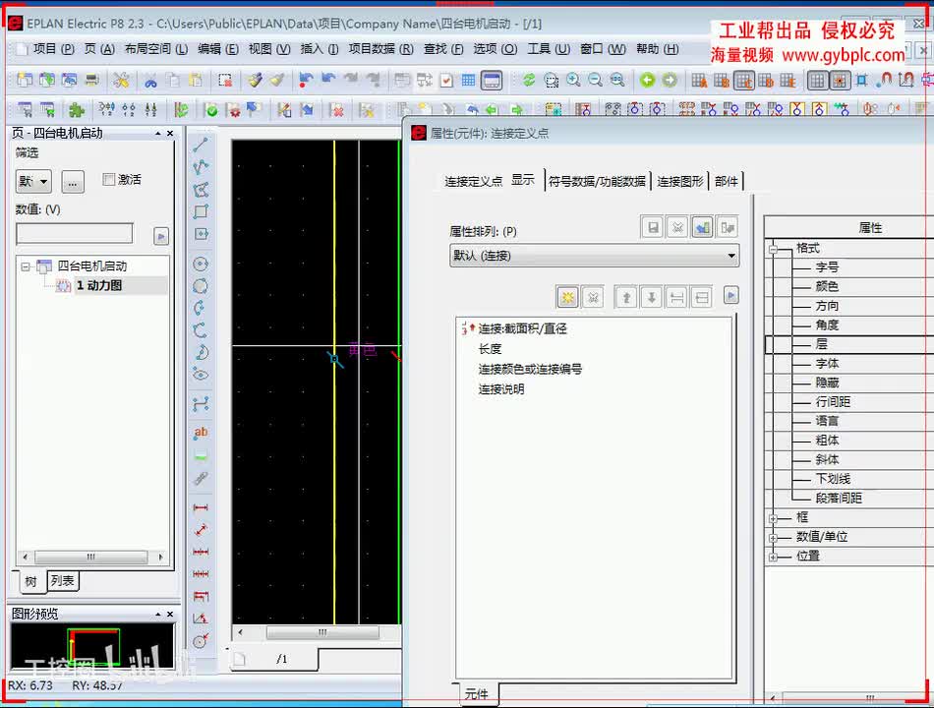934x708 pixels.
Task: Select the circle drawing tool
Action: coord(201,264)
